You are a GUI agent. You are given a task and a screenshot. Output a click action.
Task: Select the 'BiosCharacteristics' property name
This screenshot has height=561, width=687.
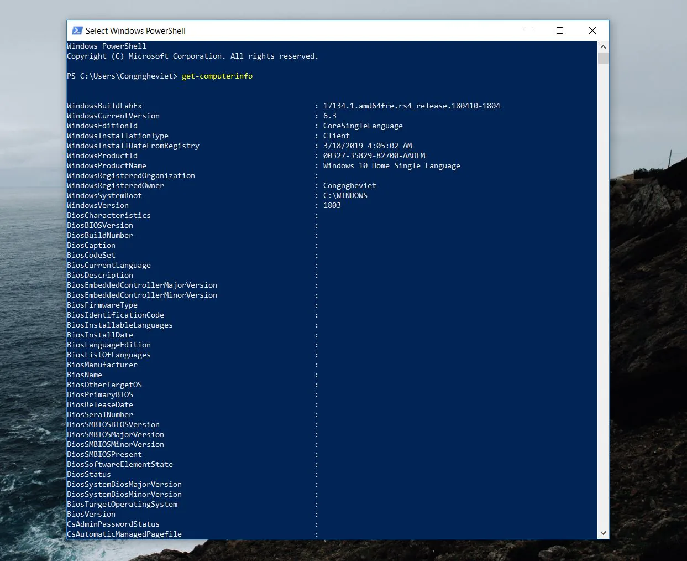coord(109,216)
